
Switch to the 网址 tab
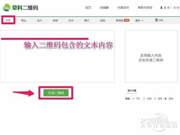click(24, 21)
